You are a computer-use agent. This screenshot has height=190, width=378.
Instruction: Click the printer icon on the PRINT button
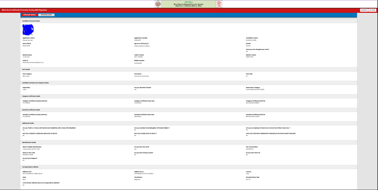[362, 10]
